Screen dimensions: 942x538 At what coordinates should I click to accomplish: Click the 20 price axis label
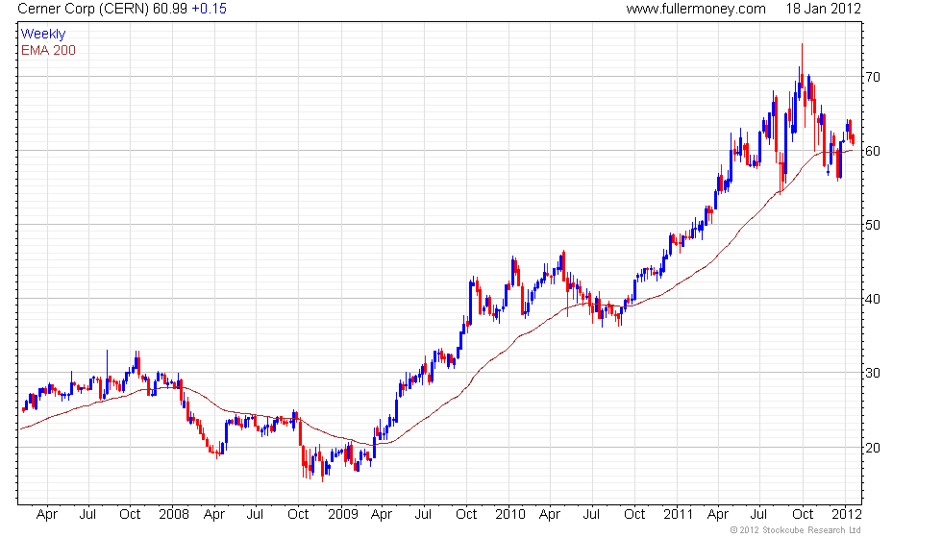[873, 448]
